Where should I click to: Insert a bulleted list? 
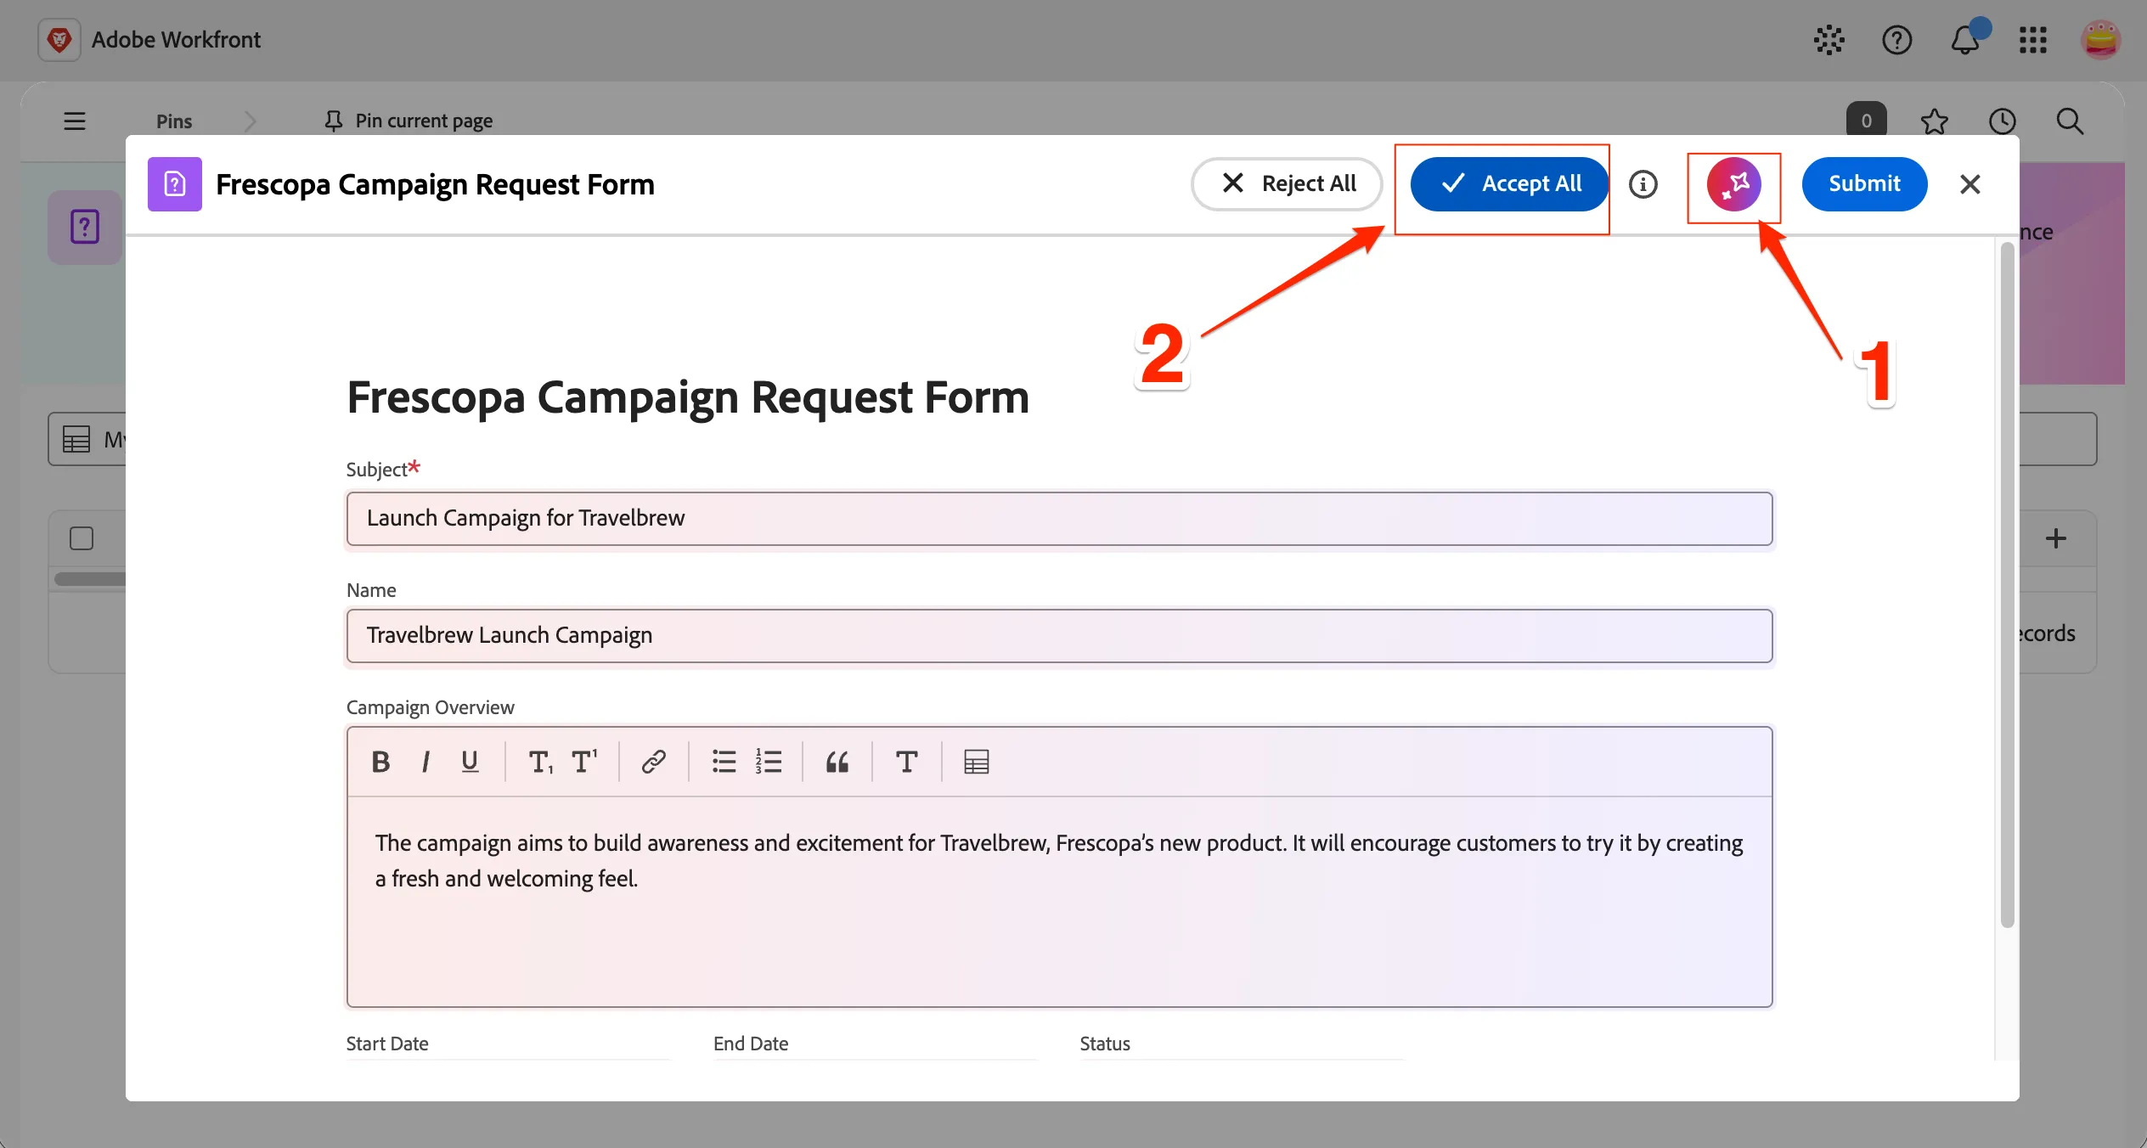click(724, 762)
